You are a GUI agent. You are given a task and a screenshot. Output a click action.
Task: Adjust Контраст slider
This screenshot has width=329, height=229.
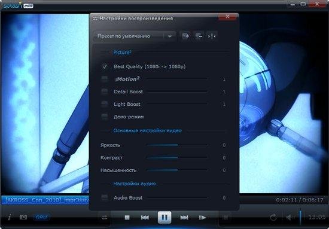click(x=177, y=158)
